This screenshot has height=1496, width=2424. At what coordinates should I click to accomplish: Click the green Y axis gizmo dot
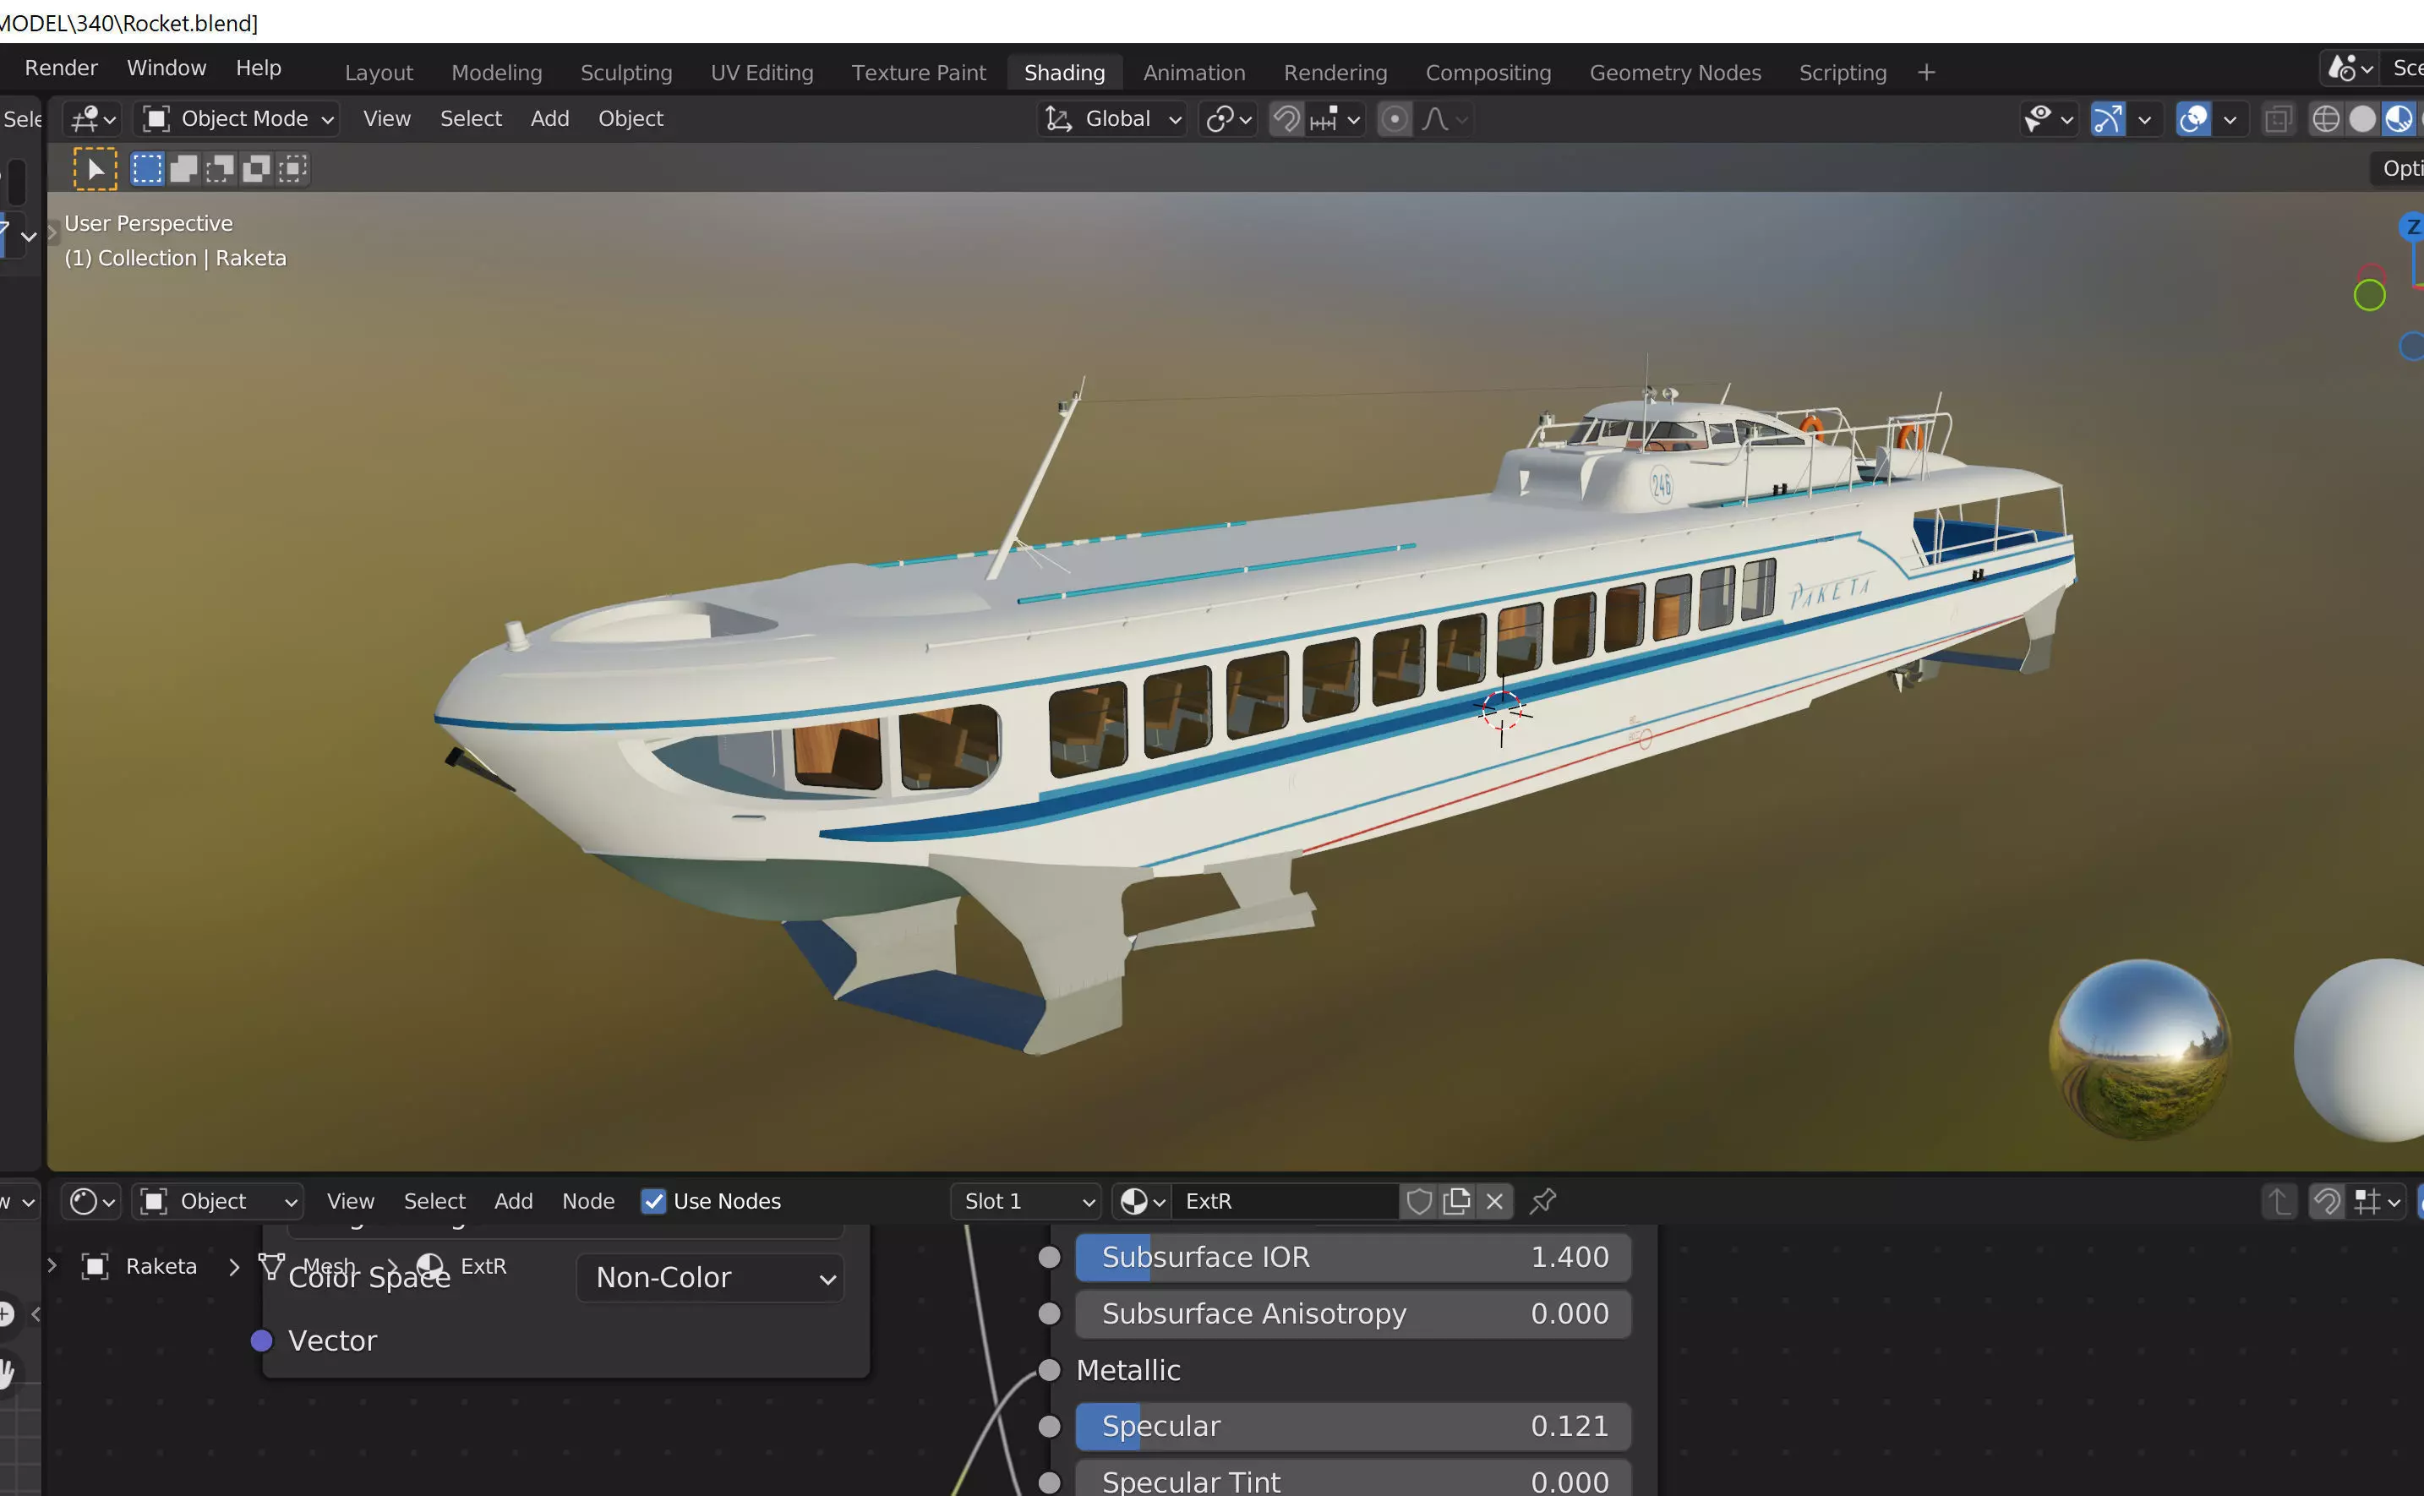click(x=2370, y=295)
